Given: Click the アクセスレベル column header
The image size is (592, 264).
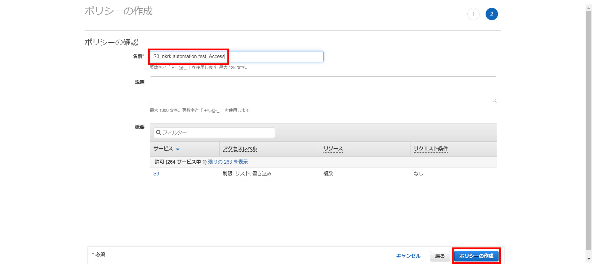Looking at the screenshot, I should coord(240,149).
